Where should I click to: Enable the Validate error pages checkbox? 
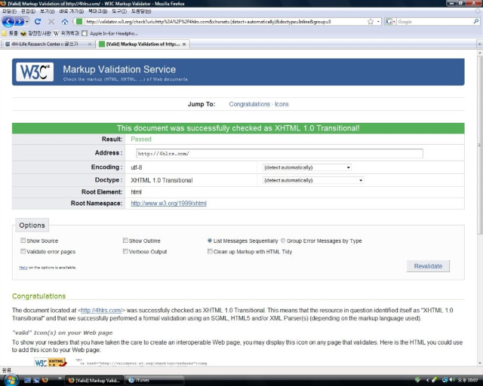(x=23, y=251)
